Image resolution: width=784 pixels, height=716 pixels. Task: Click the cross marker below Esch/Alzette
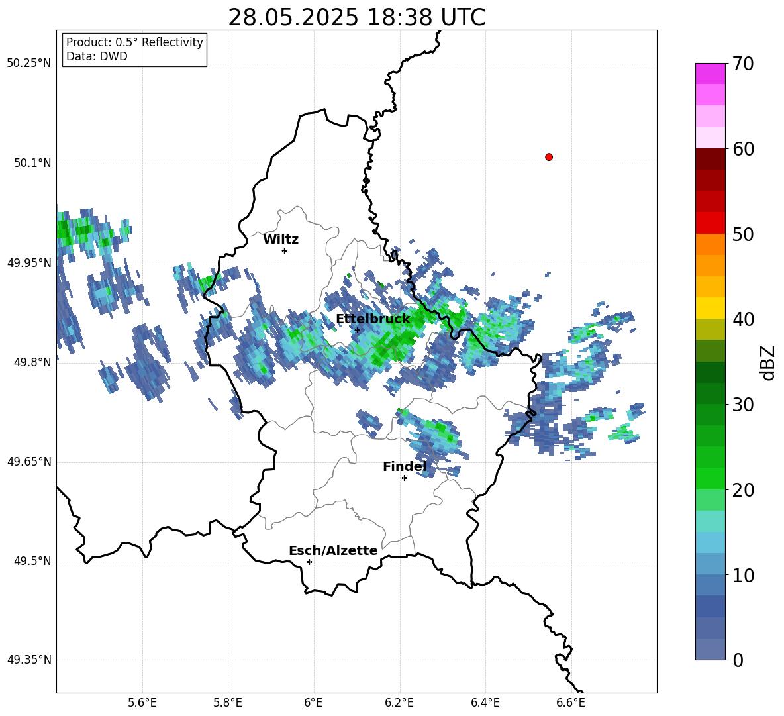tap(309, 562)
